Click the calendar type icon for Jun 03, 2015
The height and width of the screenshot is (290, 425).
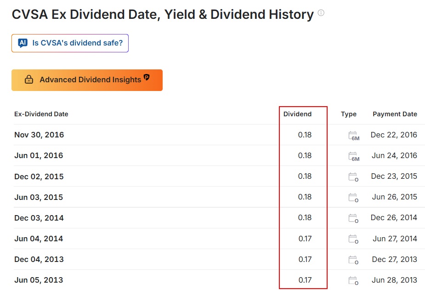tap(353, 198)
